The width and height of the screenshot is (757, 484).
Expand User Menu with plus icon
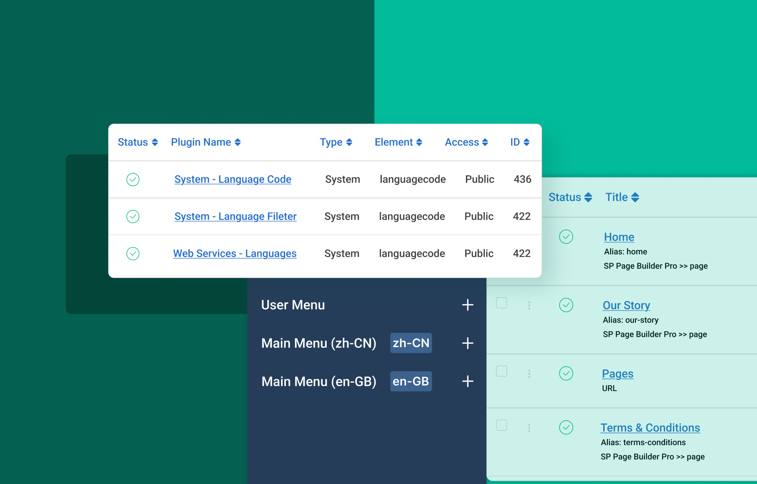coord(468,305)
